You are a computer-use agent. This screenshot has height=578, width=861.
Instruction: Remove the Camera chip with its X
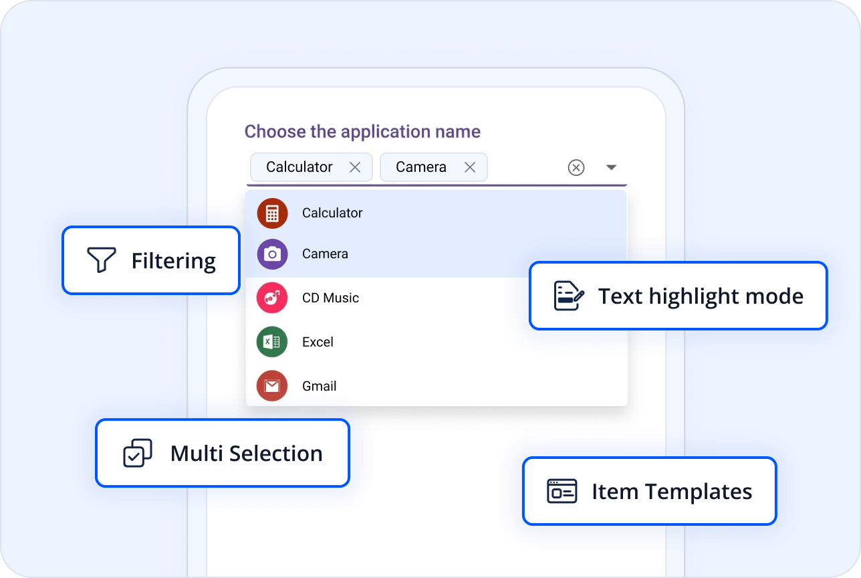point(470,167)
